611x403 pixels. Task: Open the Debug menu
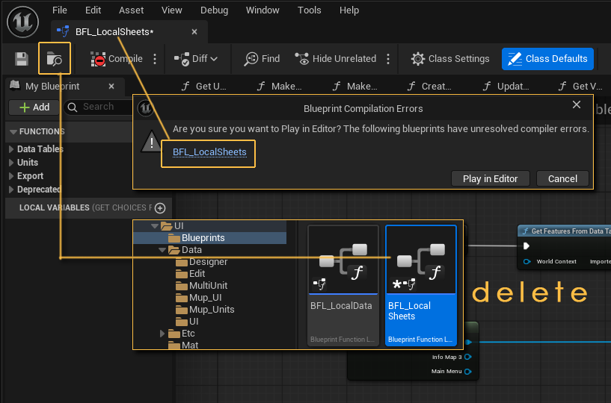point(215,10)
